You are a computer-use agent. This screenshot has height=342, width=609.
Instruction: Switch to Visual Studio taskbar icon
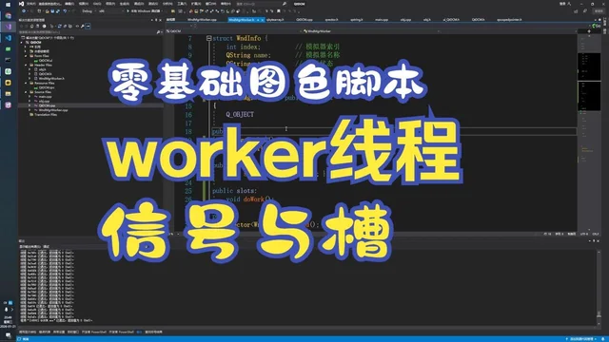[x=9, y=27]
